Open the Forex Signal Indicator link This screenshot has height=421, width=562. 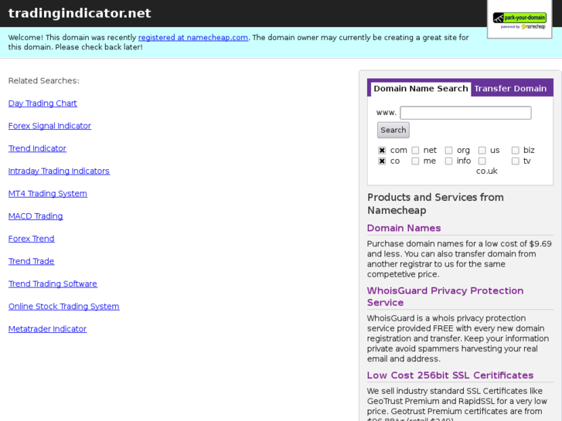(49, 126)
